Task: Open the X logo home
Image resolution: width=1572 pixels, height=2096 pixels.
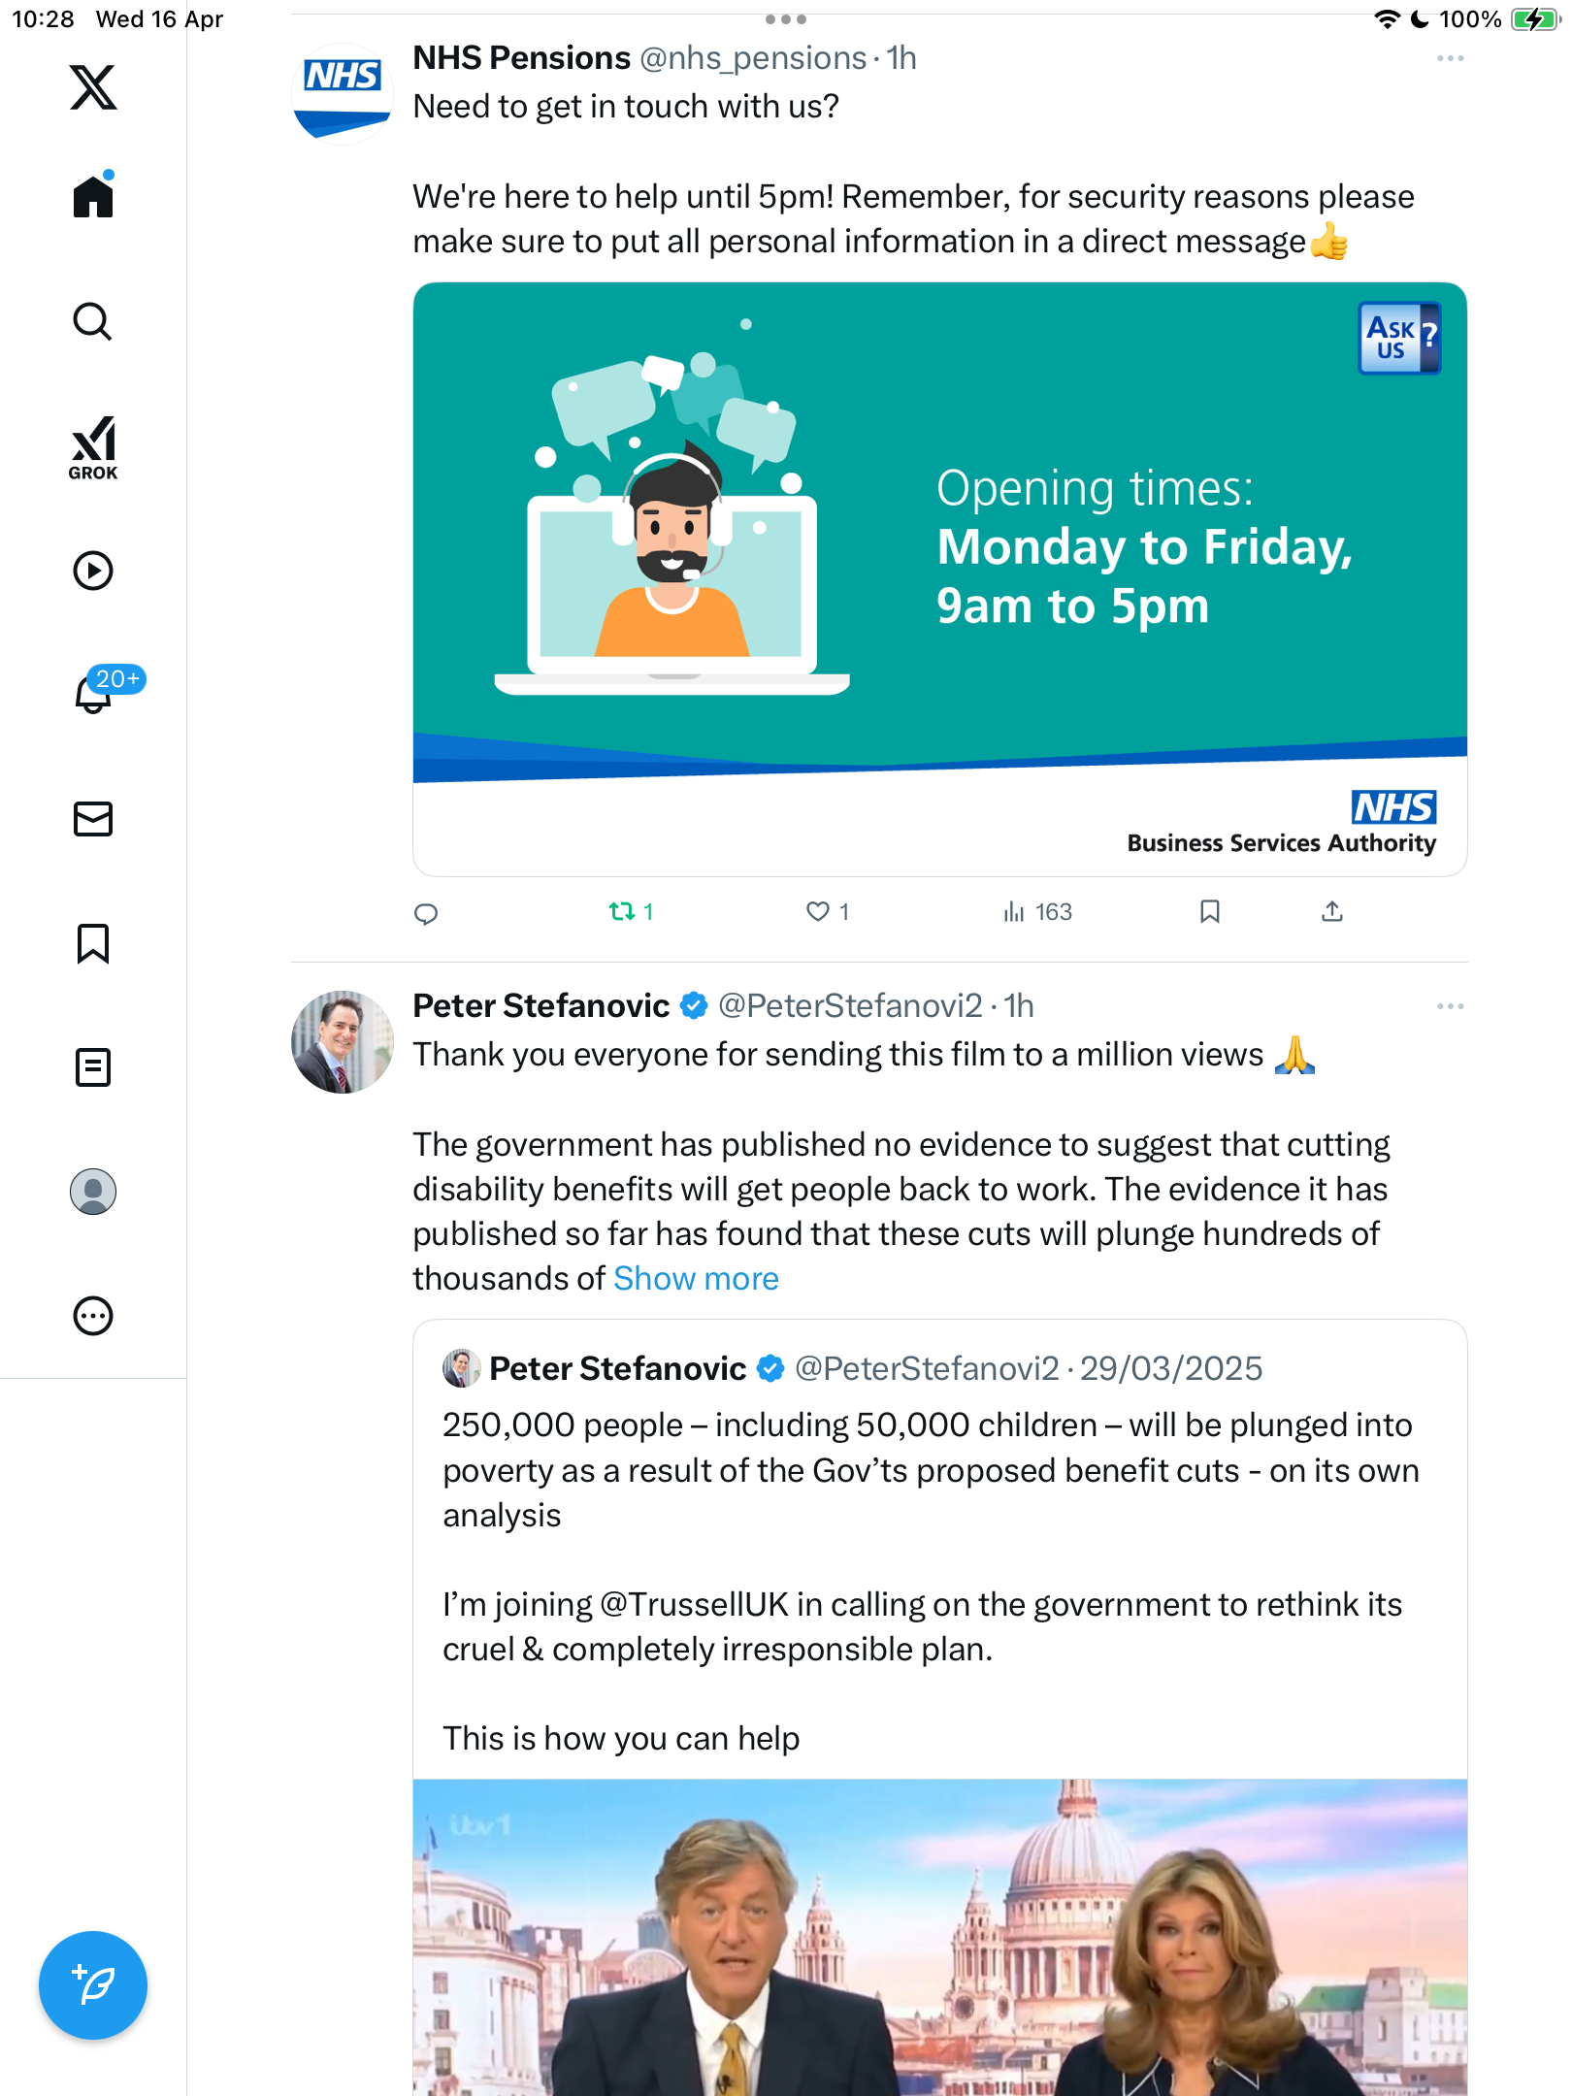Action: coord(93,87)
